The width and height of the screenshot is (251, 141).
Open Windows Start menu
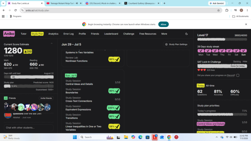click(75, 137)
